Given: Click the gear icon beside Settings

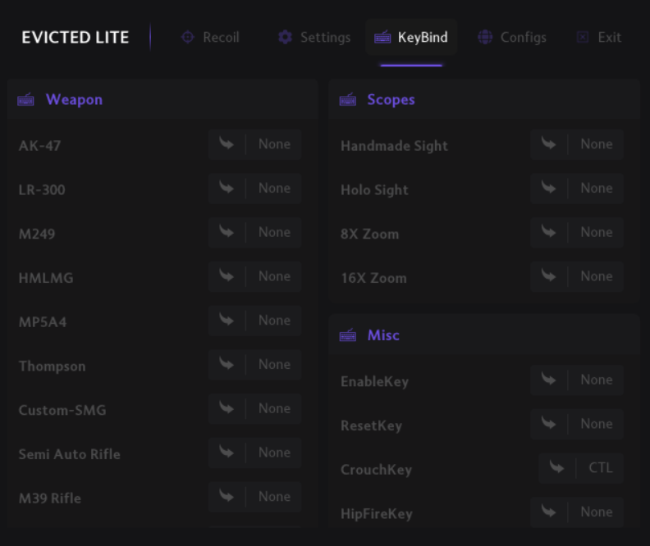Looking at the screenshot, I should coord(285,37).
